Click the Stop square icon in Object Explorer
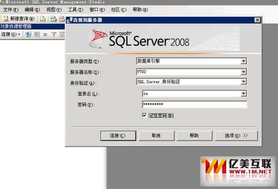 (x=45, y=34)
